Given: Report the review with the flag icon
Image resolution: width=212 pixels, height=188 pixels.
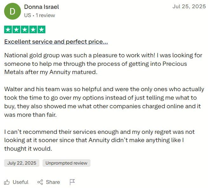Looking at the screenshot, I should click(x=72, y=182).
